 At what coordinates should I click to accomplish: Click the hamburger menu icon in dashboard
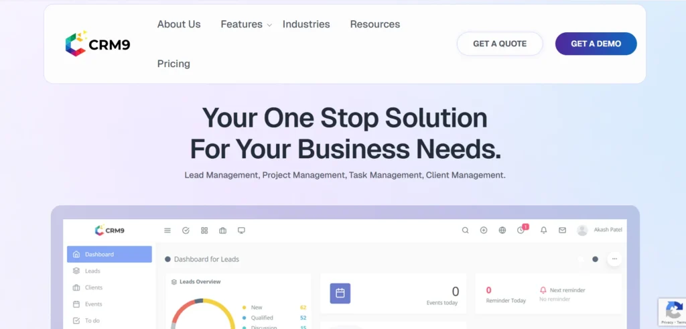pos(167,231)
